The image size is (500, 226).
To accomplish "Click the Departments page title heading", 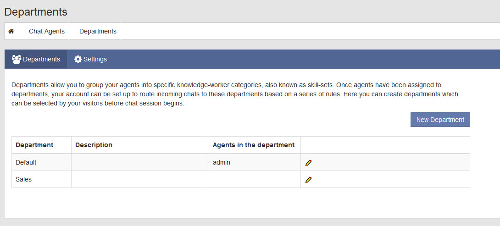I will 36,12.
